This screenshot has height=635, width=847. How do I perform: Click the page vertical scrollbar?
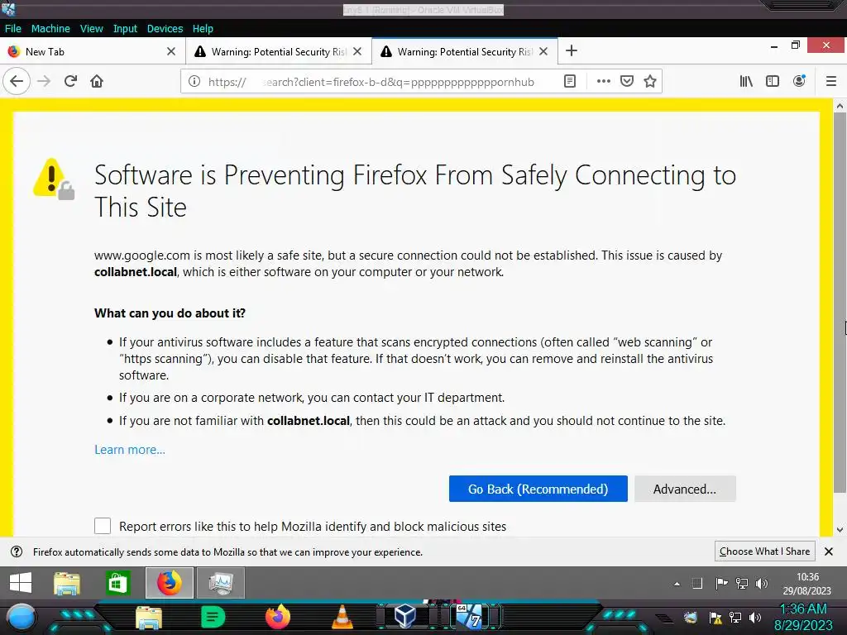(840, 303)
